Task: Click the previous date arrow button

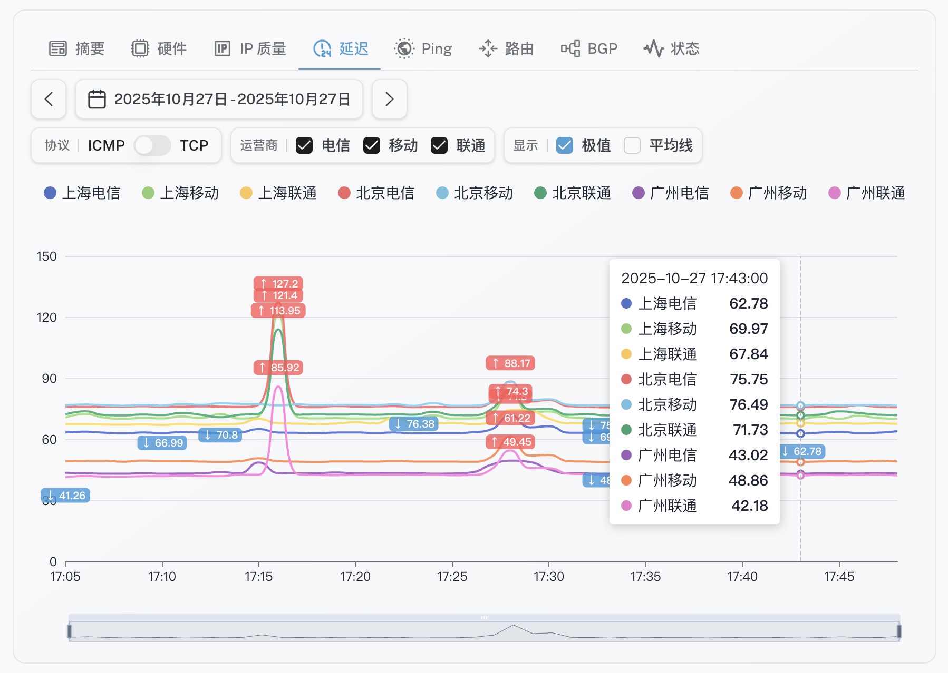Action: (48, 99)
